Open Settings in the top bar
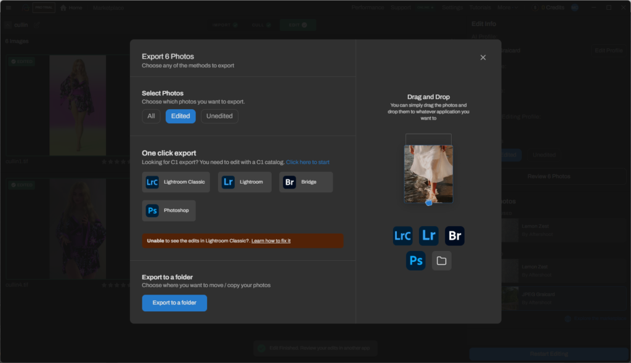Screen dimensions: 631x363 pyautogui.click(x=452, y=7)
